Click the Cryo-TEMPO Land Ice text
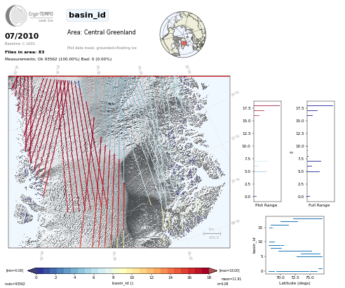 [41, 17]
